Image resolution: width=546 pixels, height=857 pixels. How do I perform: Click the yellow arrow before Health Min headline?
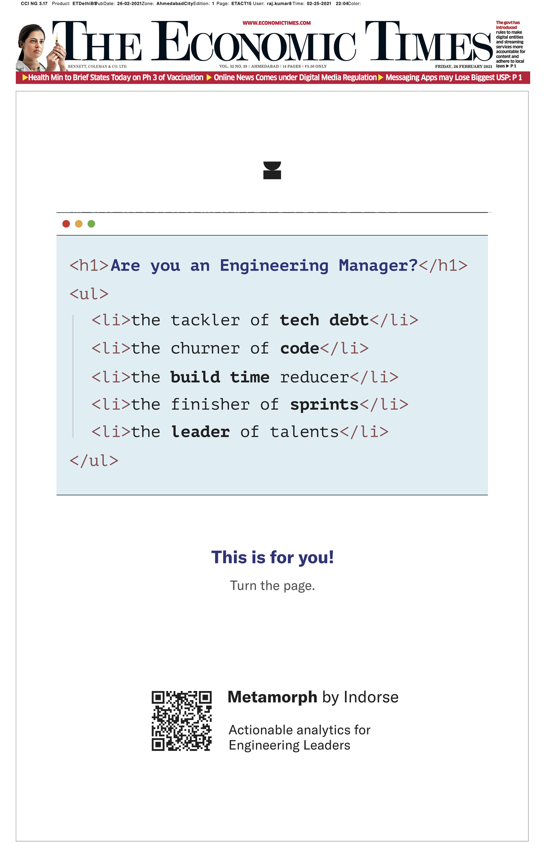coord(25,78)
